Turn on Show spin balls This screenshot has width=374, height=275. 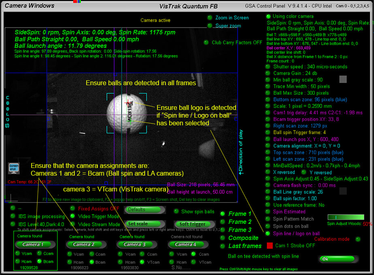[x=176, y=211]
